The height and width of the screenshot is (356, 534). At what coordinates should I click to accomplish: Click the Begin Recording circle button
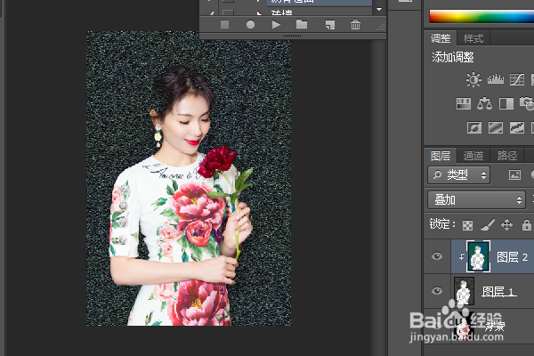250,25
